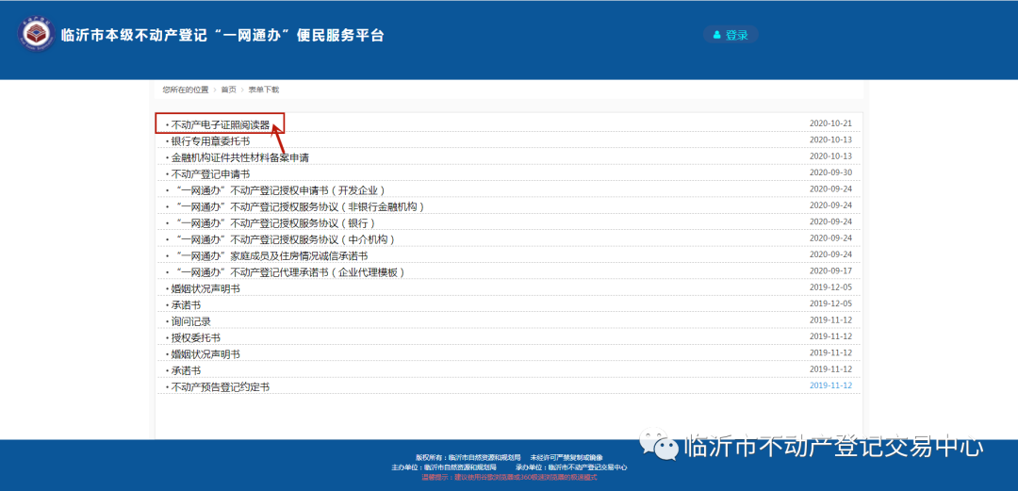Open 承诺书 dated 2019-11-12
Image resolution: width=1018 pixels, height=491 pixels.
click(186, 370)
